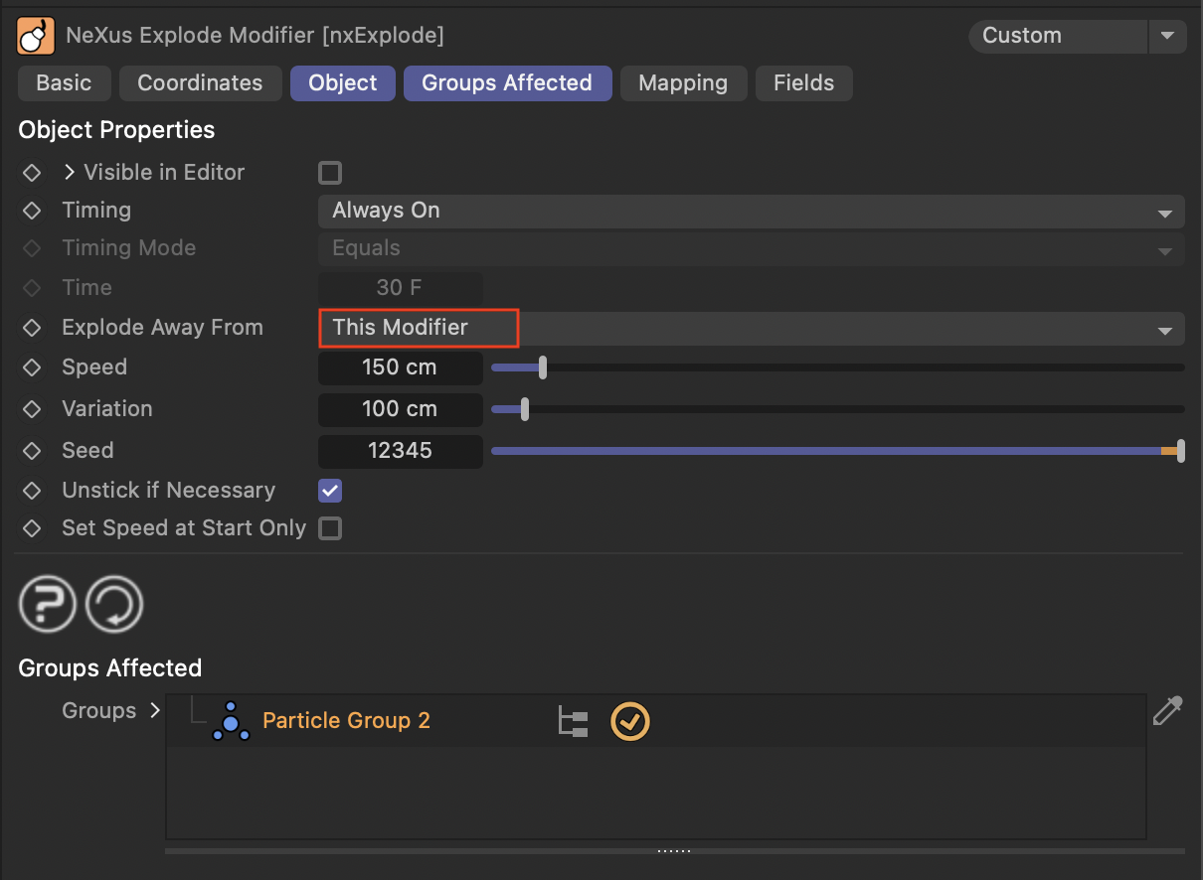The height and width of the screenshot is (880, 1203).
Task: Click the Seed value field showing 12345
Action: [x=400, y=451]
